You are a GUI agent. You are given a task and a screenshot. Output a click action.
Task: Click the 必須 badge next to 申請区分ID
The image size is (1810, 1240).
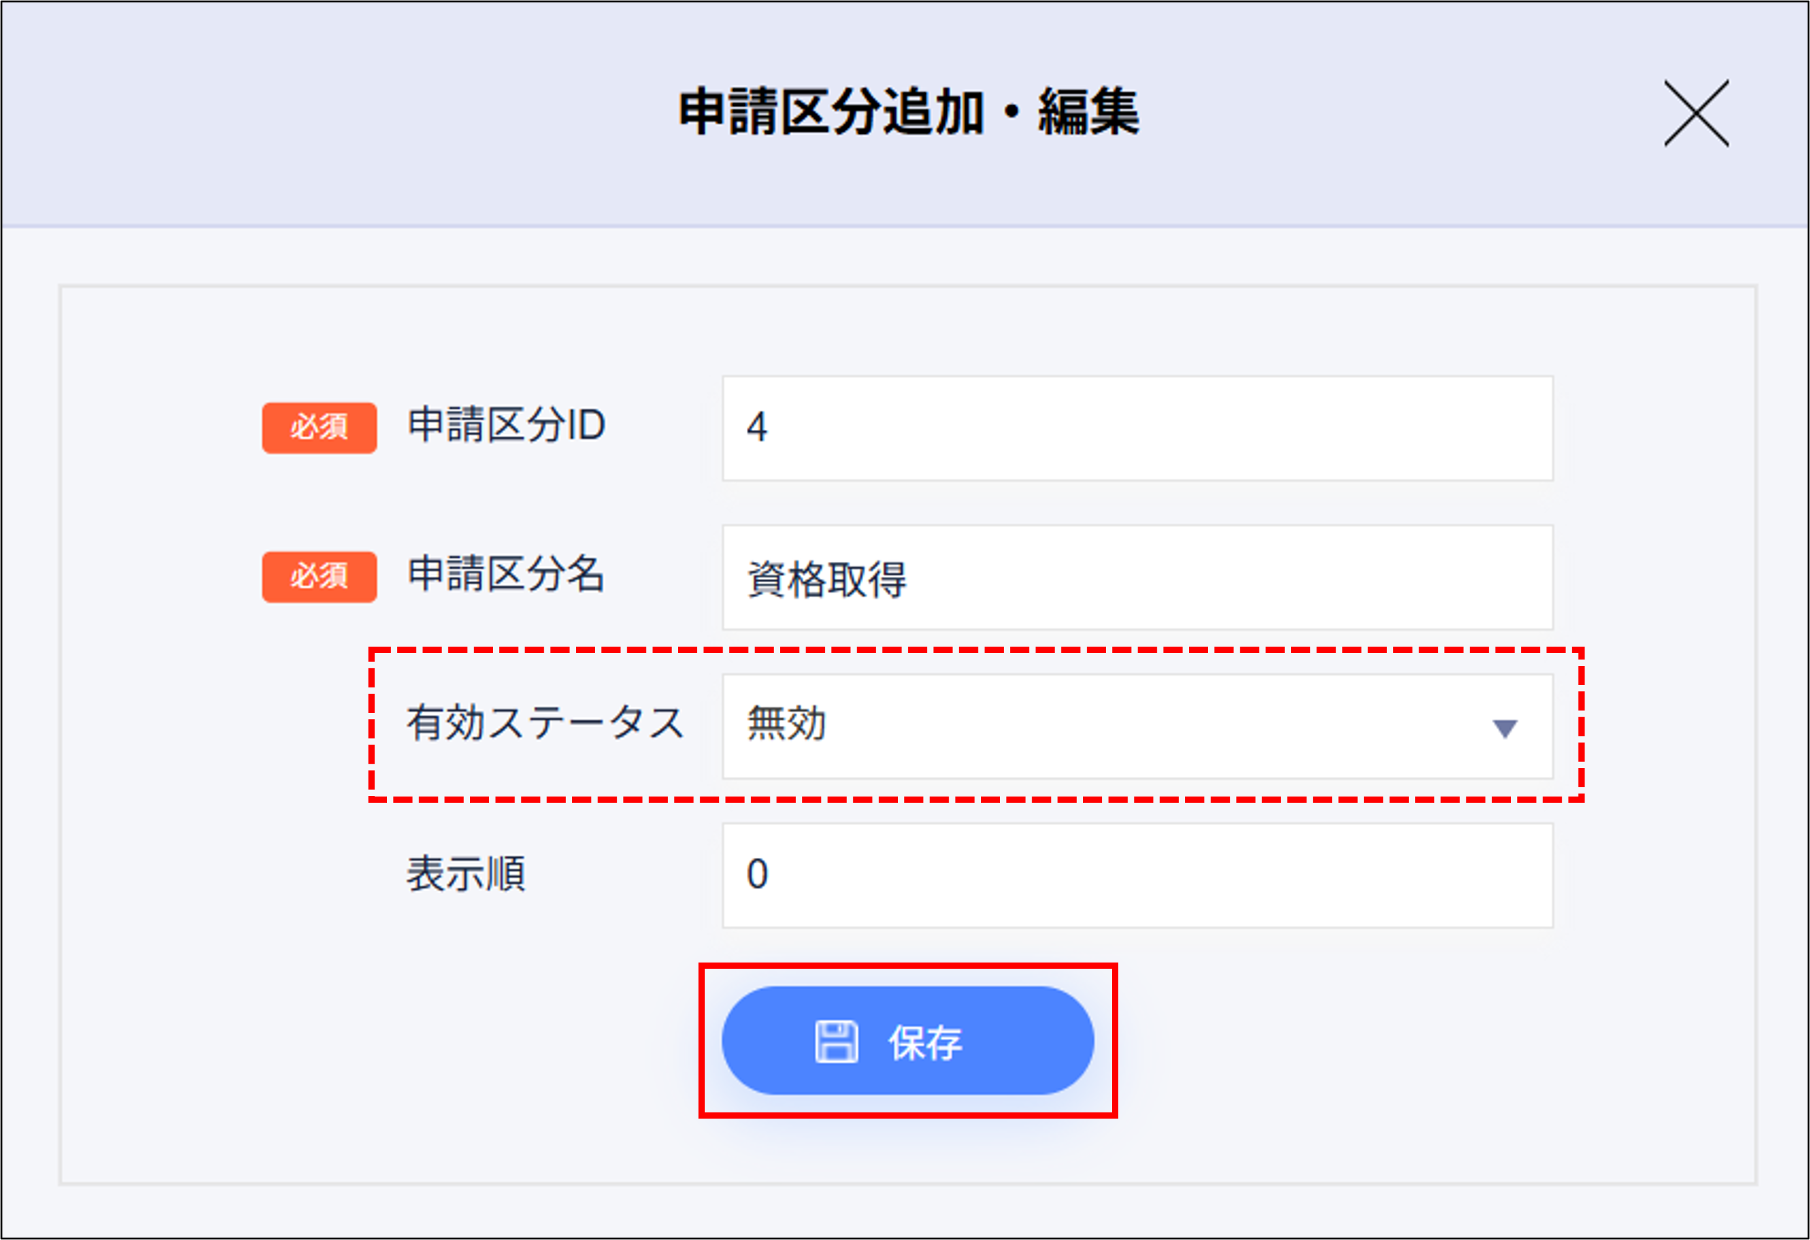[318, 427]
